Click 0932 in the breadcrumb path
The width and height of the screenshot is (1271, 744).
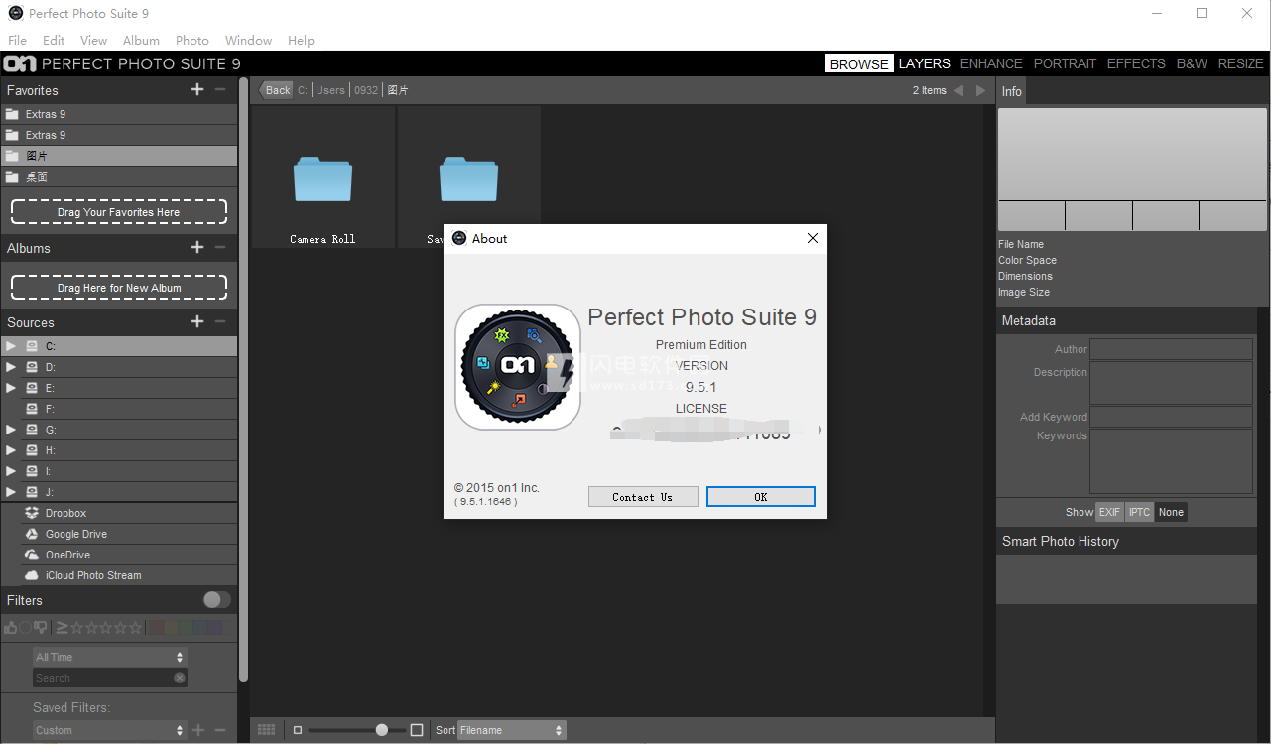pos(366,90)
